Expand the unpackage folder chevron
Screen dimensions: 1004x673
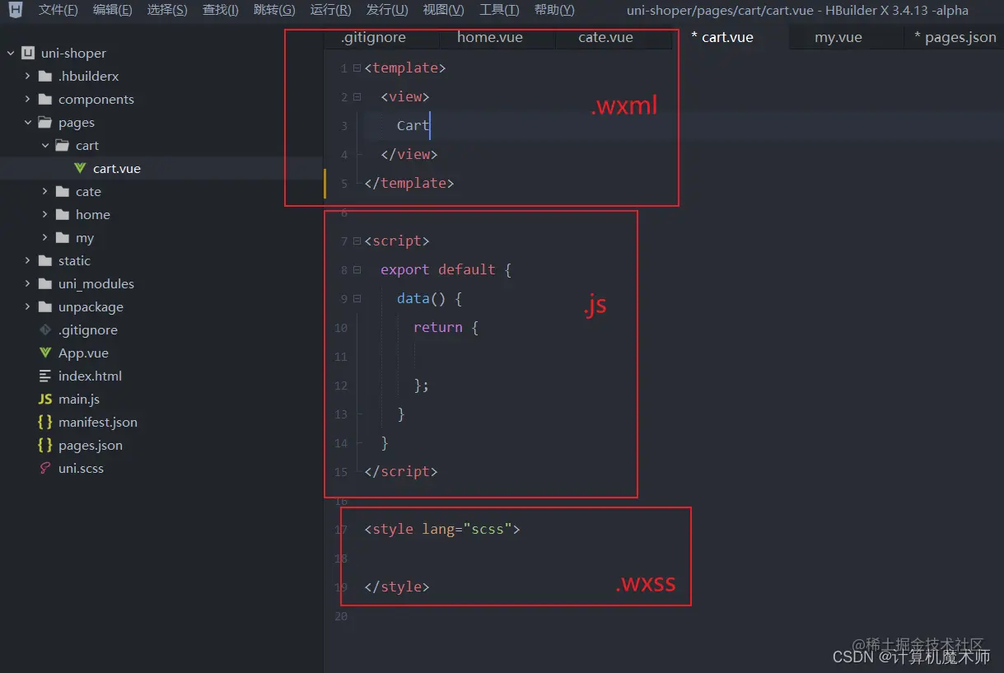click(27, 307)
